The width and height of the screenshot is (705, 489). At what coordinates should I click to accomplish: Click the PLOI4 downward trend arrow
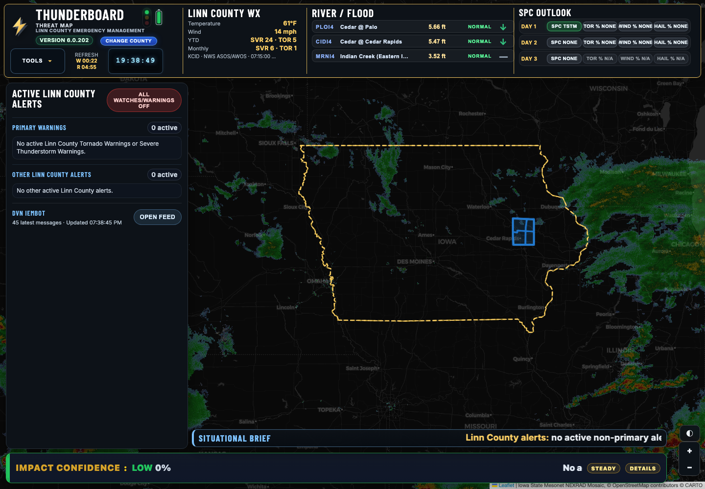pos(503,27)
